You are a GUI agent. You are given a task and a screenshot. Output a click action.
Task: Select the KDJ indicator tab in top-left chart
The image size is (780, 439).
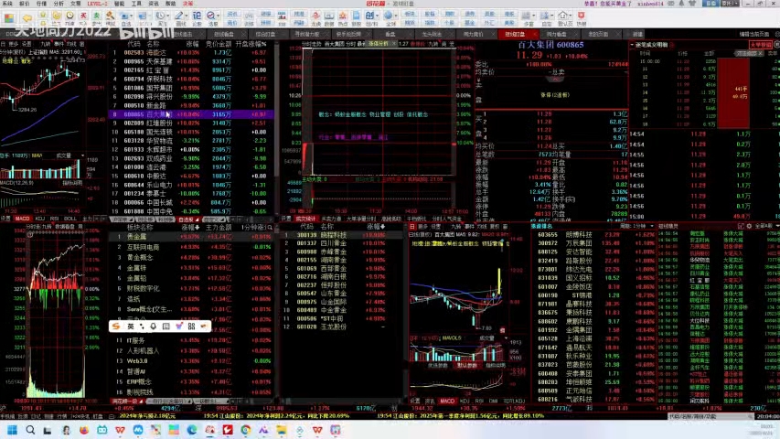40,219
